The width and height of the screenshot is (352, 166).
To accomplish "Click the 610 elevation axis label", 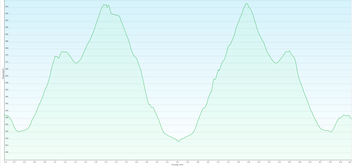I will 7,7.
